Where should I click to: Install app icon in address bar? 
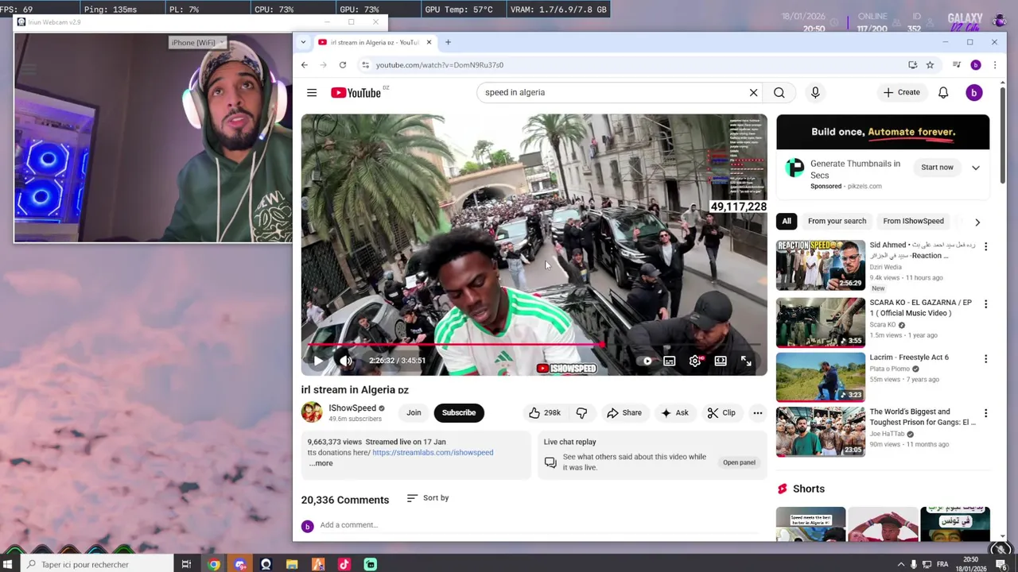912,65
